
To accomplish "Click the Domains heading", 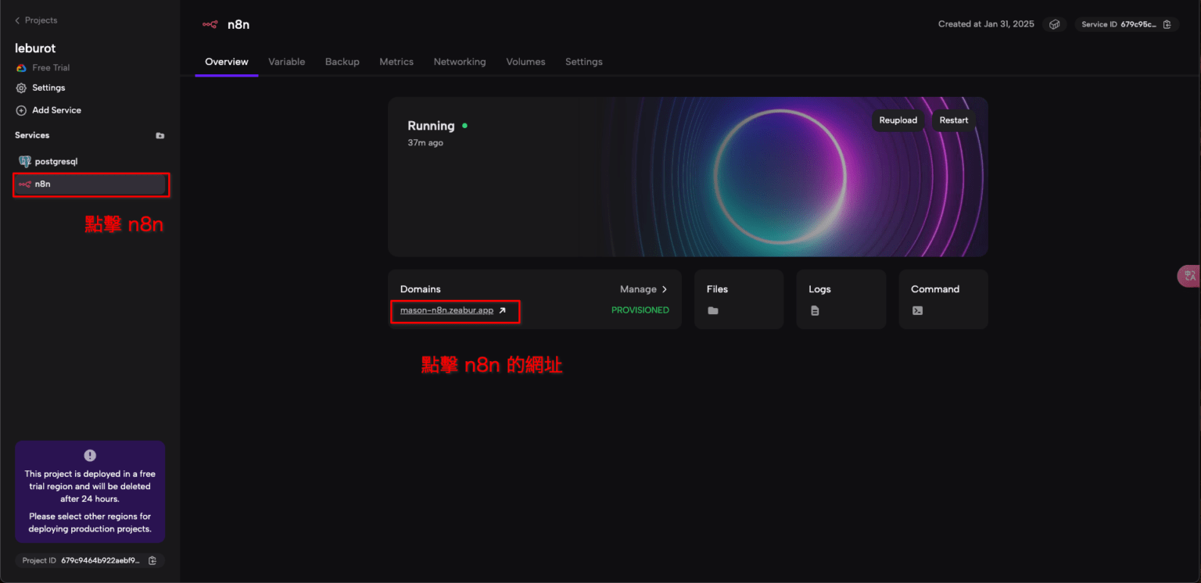I will pos(421,289).
